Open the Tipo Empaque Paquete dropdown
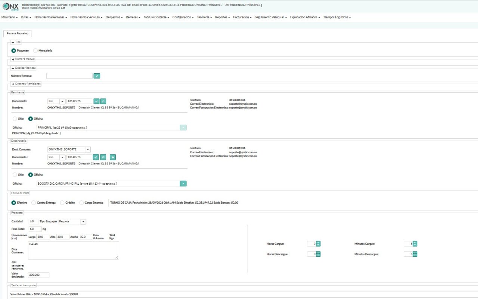 (83, 222)
